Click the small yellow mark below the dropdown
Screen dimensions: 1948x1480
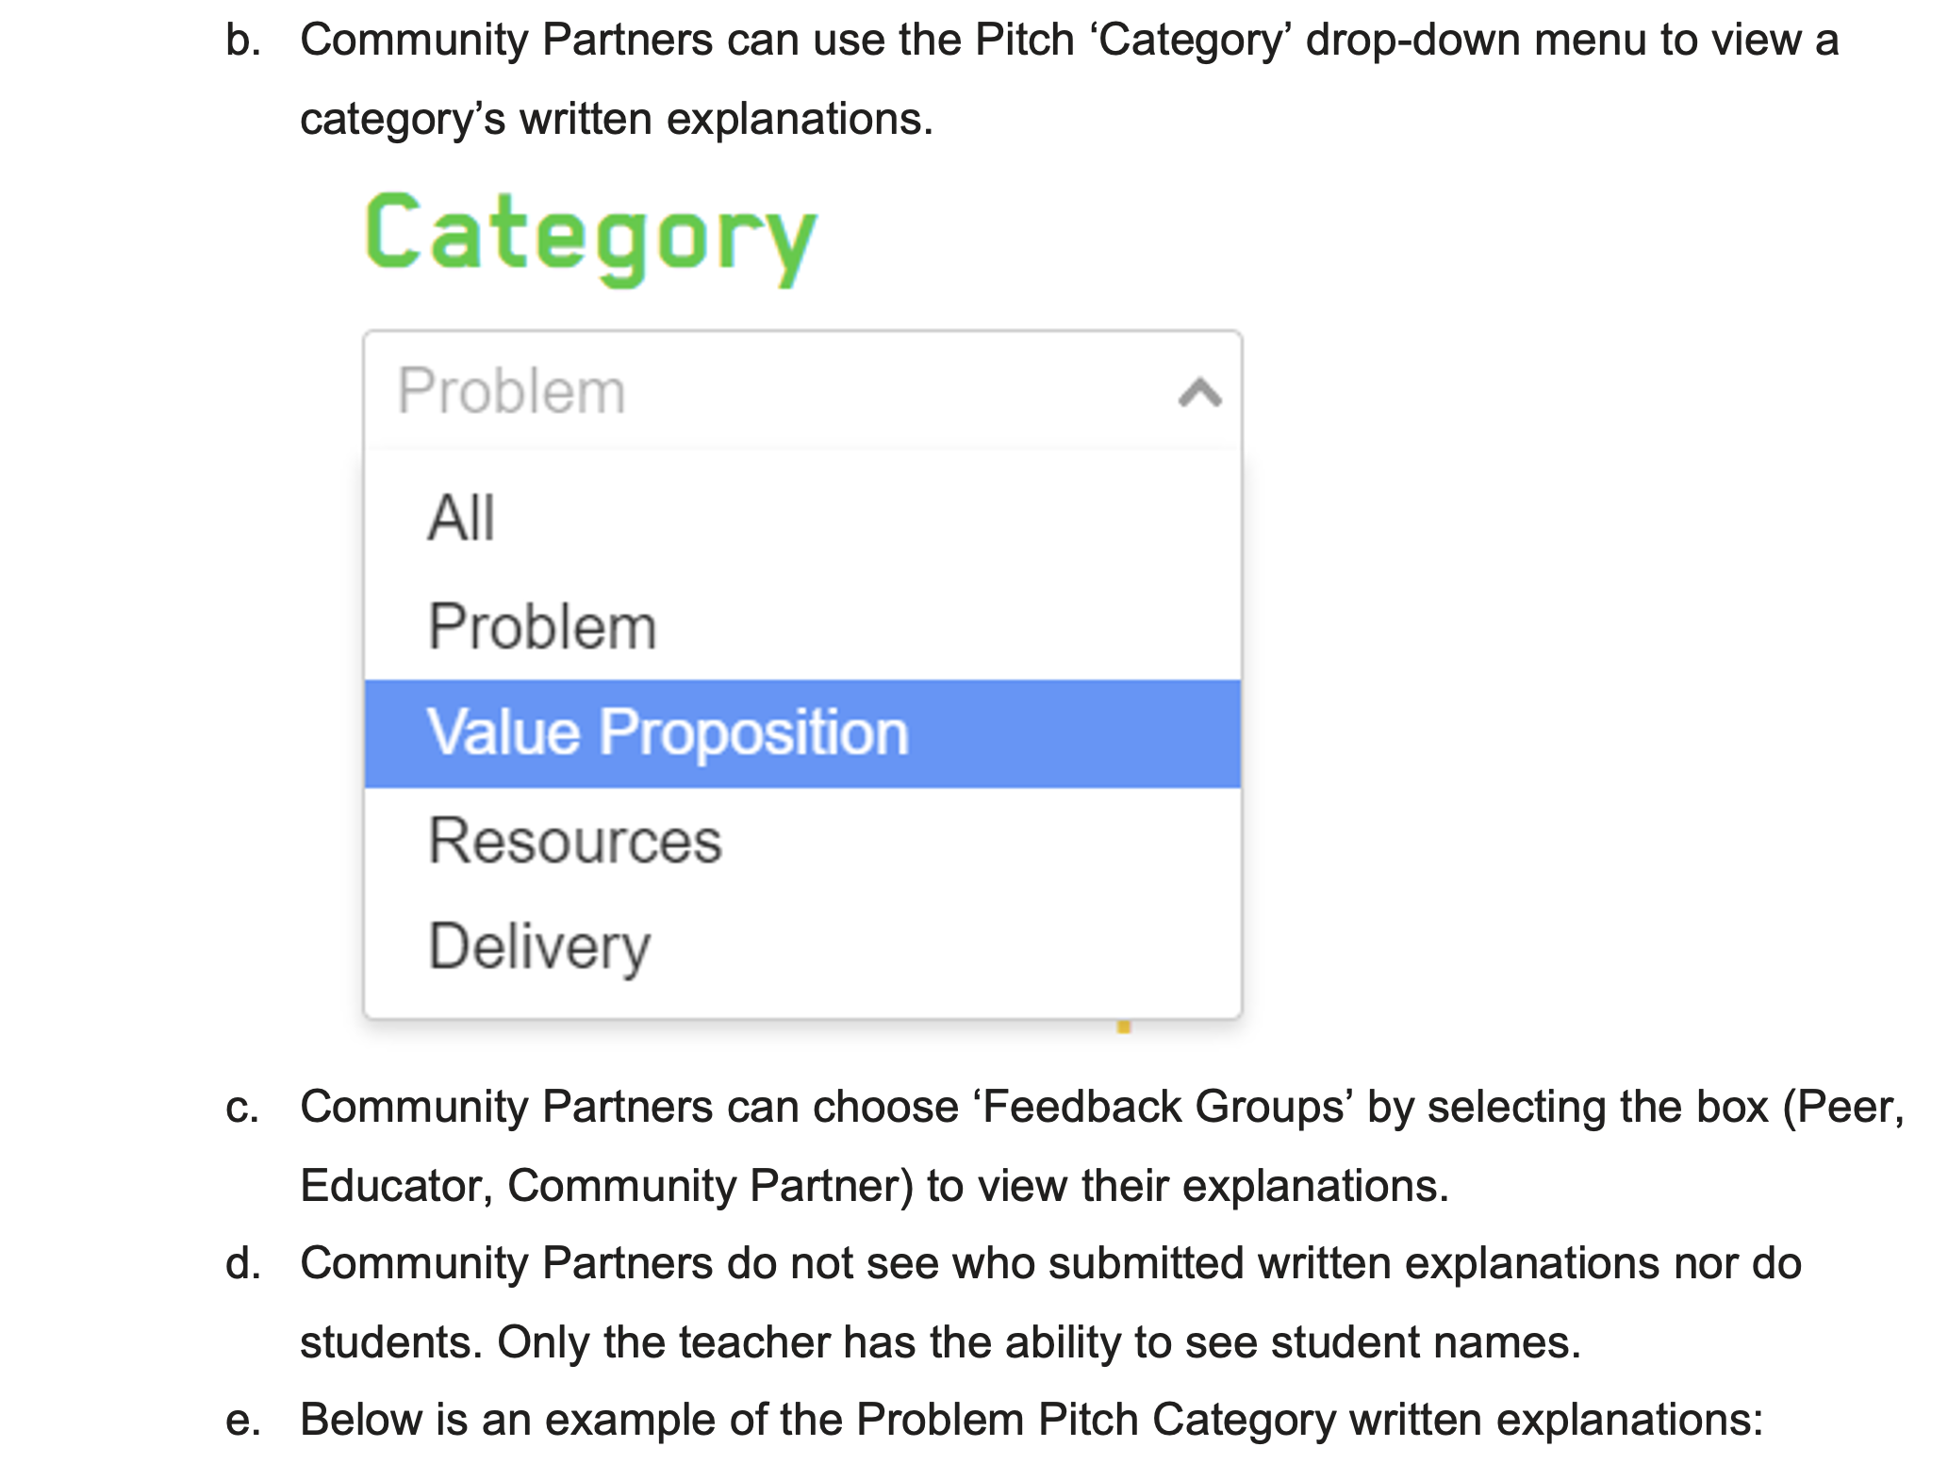tap(1123, 1027)
